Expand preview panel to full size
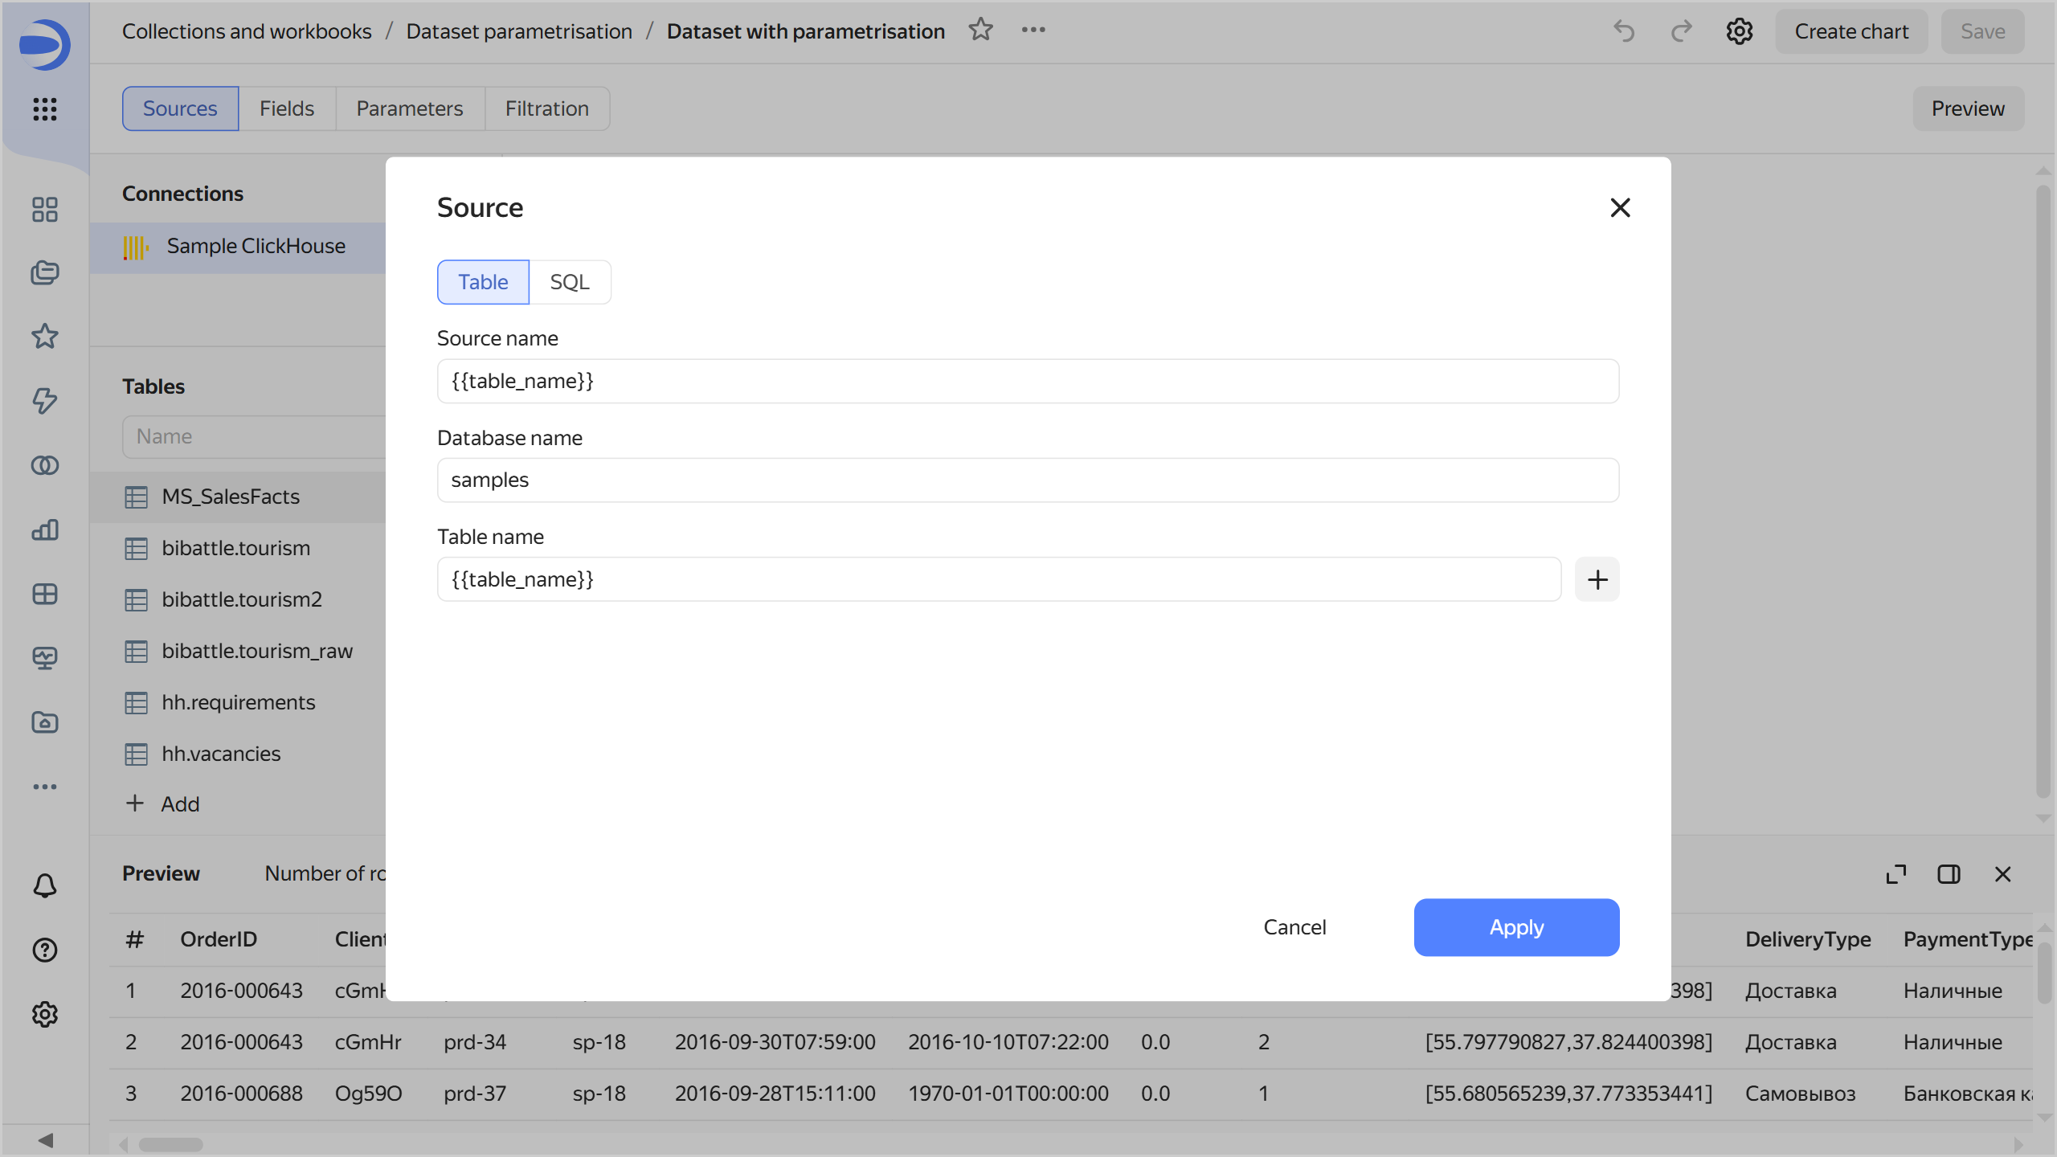2057x1157 pixels. pos(1895,874)
